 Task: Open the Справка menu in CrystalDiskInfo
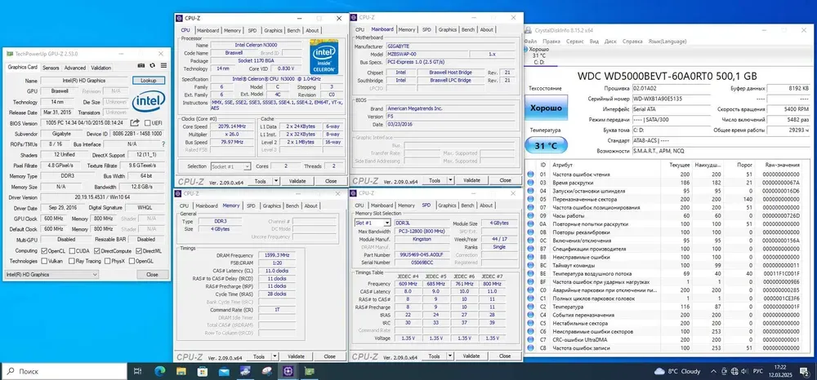tap(632, 41)
